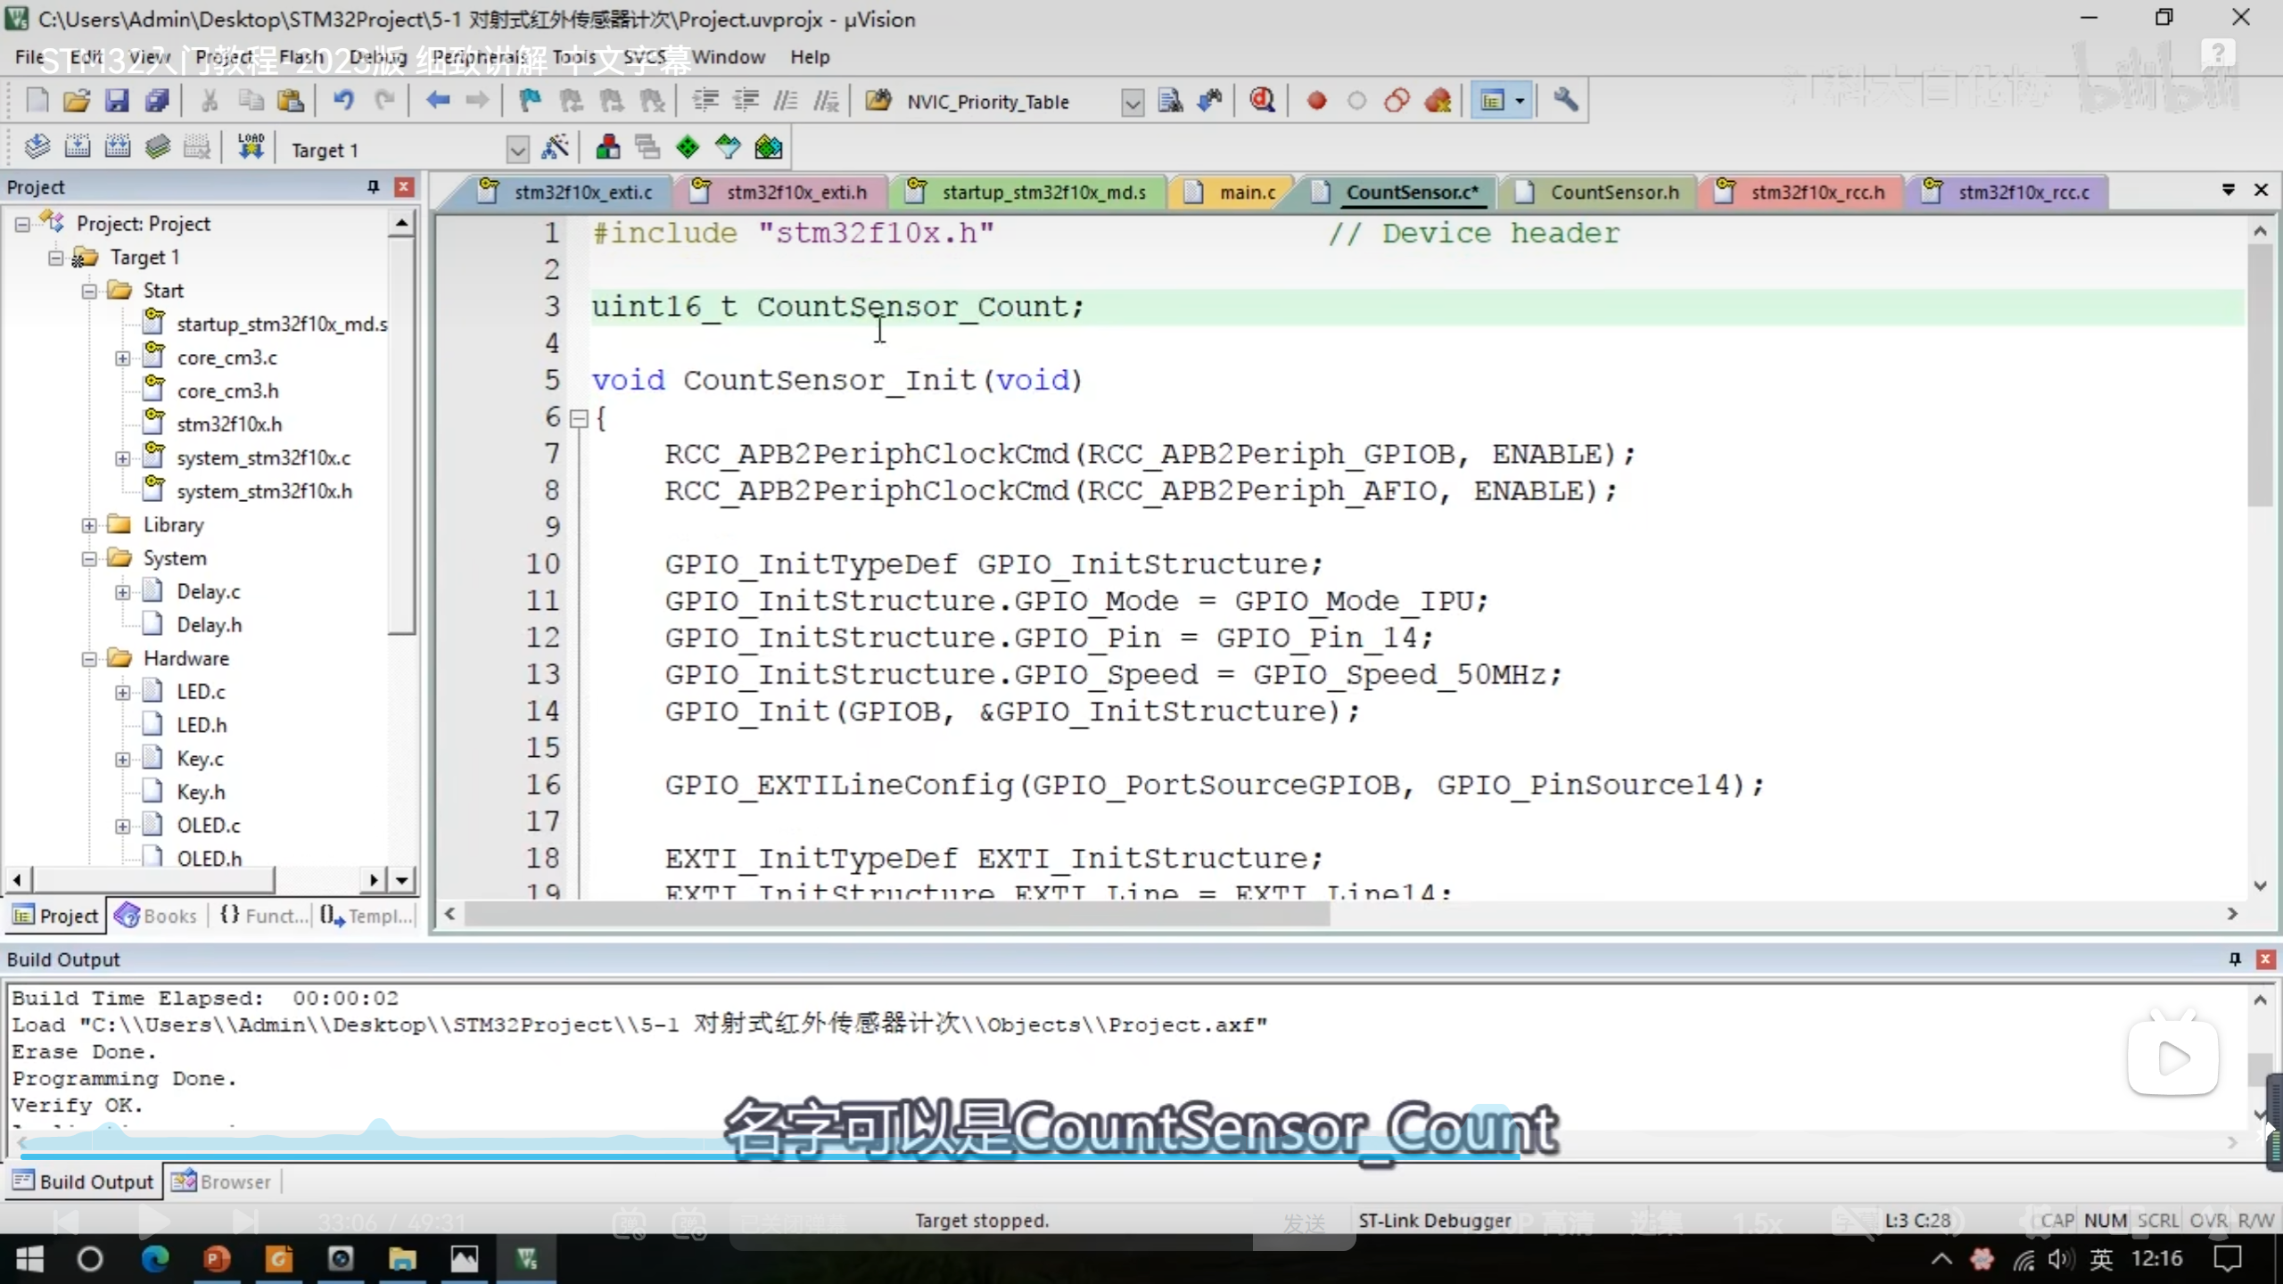Collapse code fold at line 6
2283x1284 pixels.
pyautogui.click(x=579, y=418)
